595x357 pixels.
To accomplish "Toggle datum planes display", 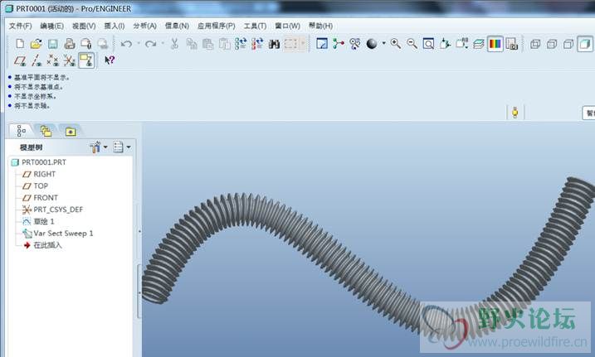I will pyautogui.click(x=20, y=60).
